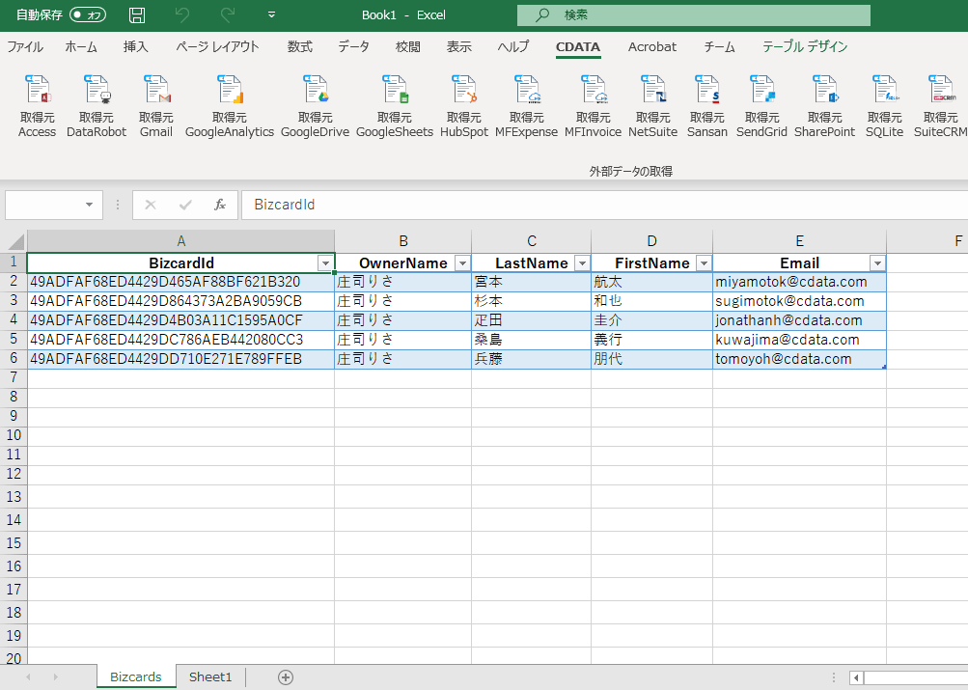Click the search box in title bar
This screenshot has width=968, height=690.
[x=693, y=15]
